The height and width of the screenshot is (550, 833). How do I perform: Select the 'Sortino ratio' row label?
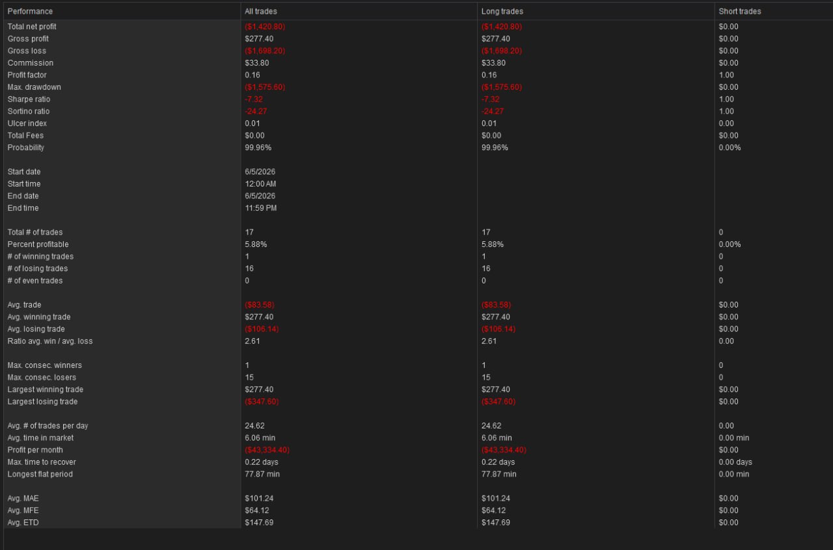click(x=29, y=111)
